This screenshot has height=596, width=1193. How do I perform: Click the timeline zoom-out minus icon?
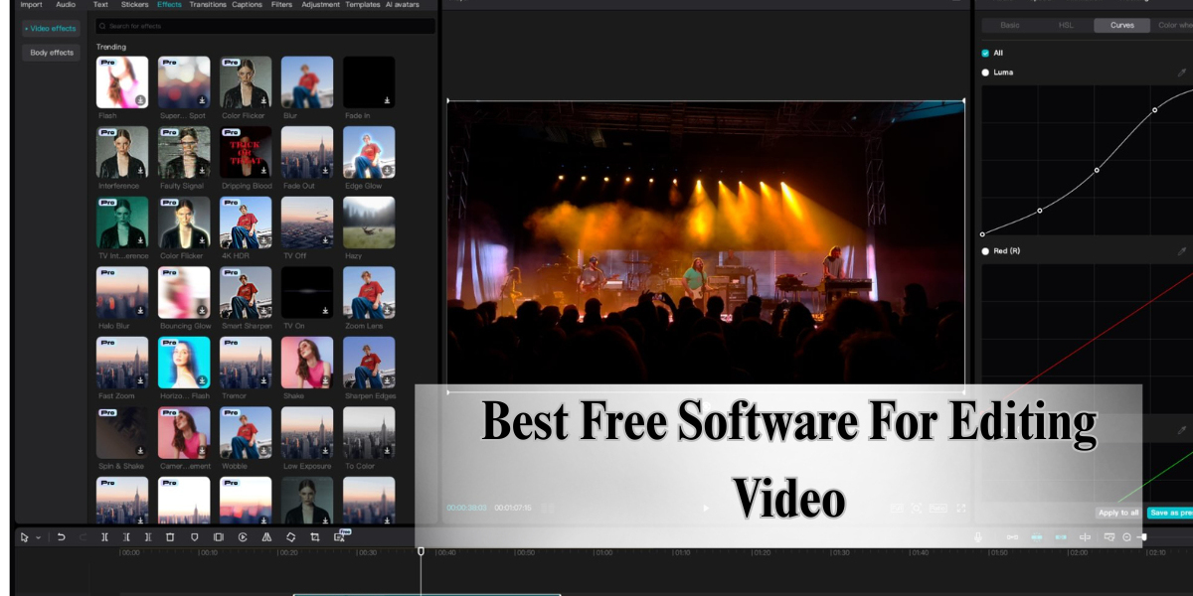(x=1126, y=537)
